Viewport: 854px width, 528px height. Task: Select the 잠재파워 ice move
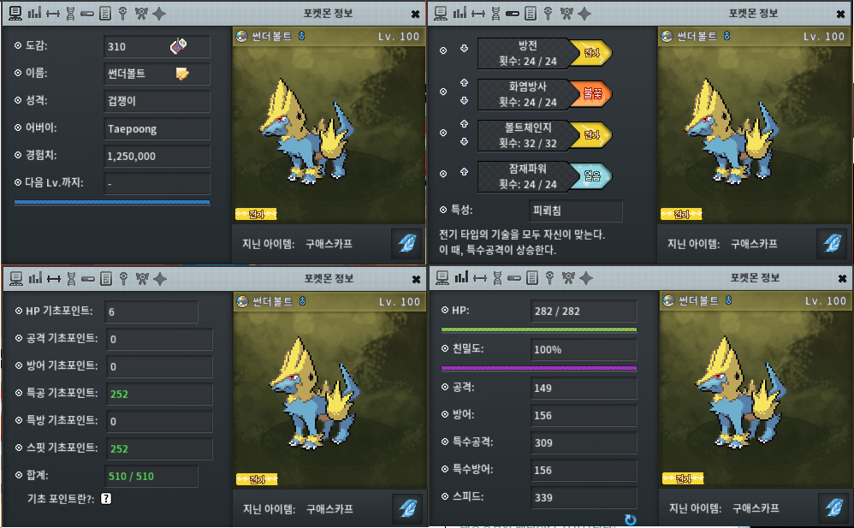click(x=544, y=176)
